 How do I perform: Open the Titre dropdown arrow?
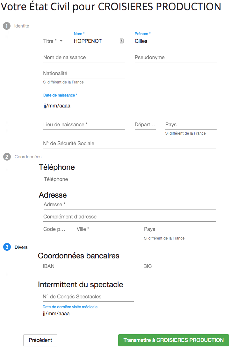[61, 41]
